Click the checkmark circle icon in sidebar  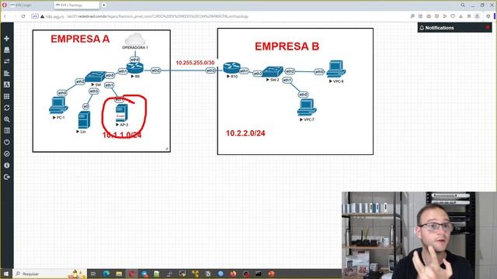tap(7, 153)
